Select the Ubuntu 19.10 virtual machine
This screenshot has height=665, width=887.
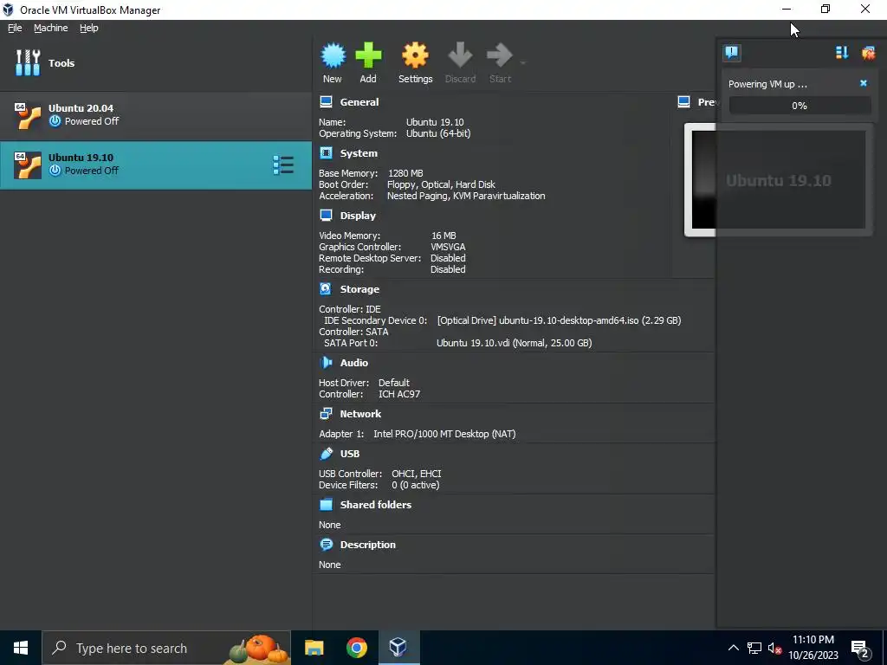pos(156,165)
